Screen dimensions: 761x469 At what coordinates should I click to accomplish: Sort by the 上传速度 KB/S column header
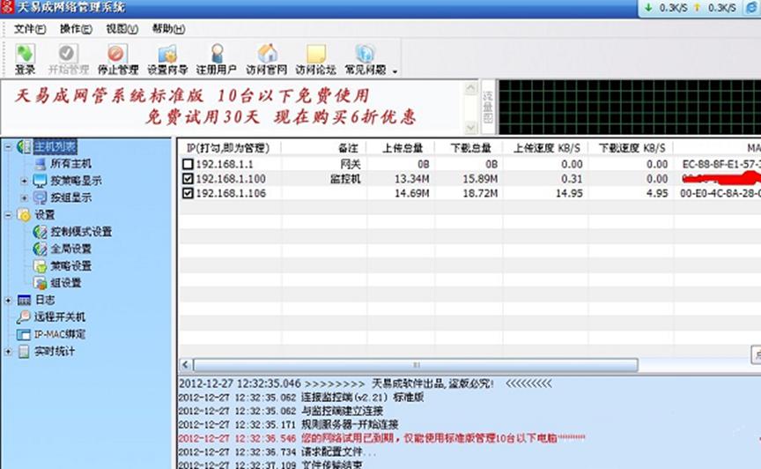[545, 148]
